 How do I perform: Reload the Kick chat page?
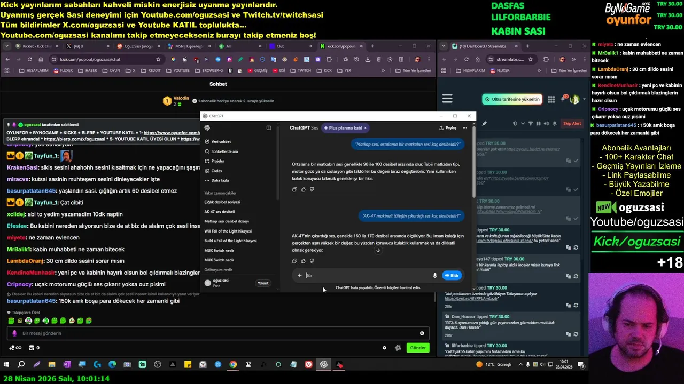[29, 59]
